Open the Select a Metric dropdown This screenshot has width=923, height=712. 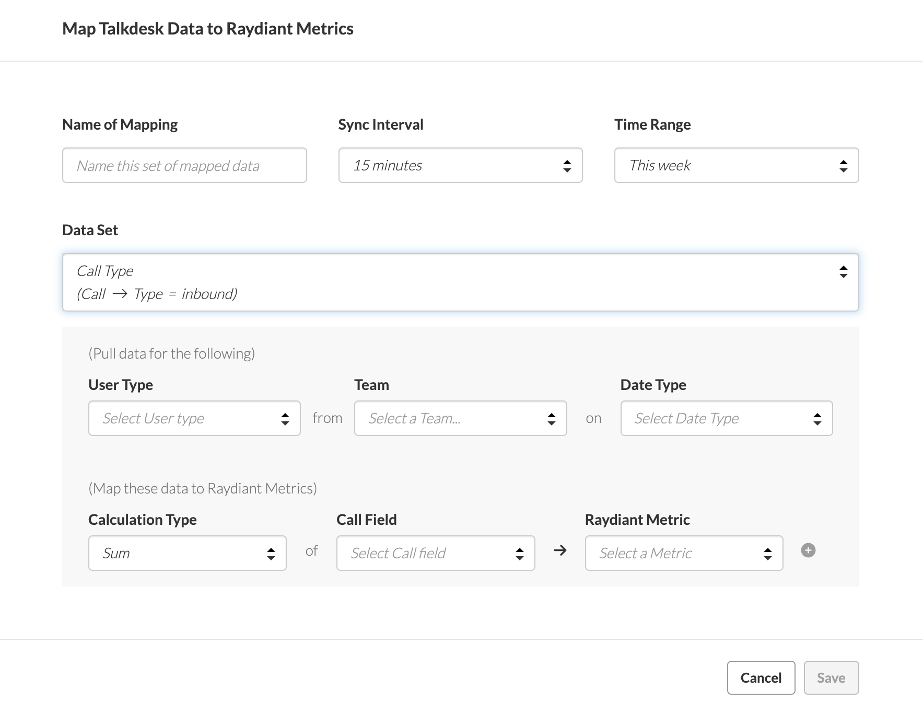click(x=684, y=553)
